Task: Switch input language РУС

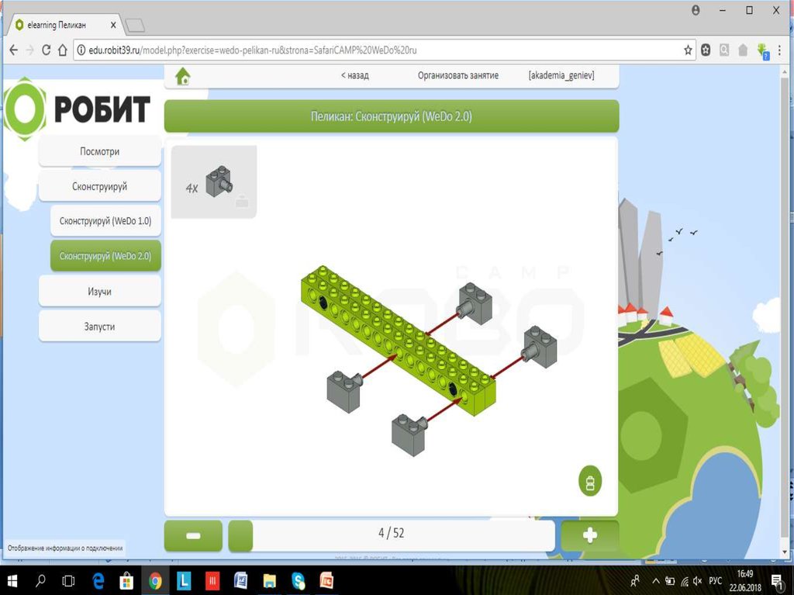Action: 715,581
